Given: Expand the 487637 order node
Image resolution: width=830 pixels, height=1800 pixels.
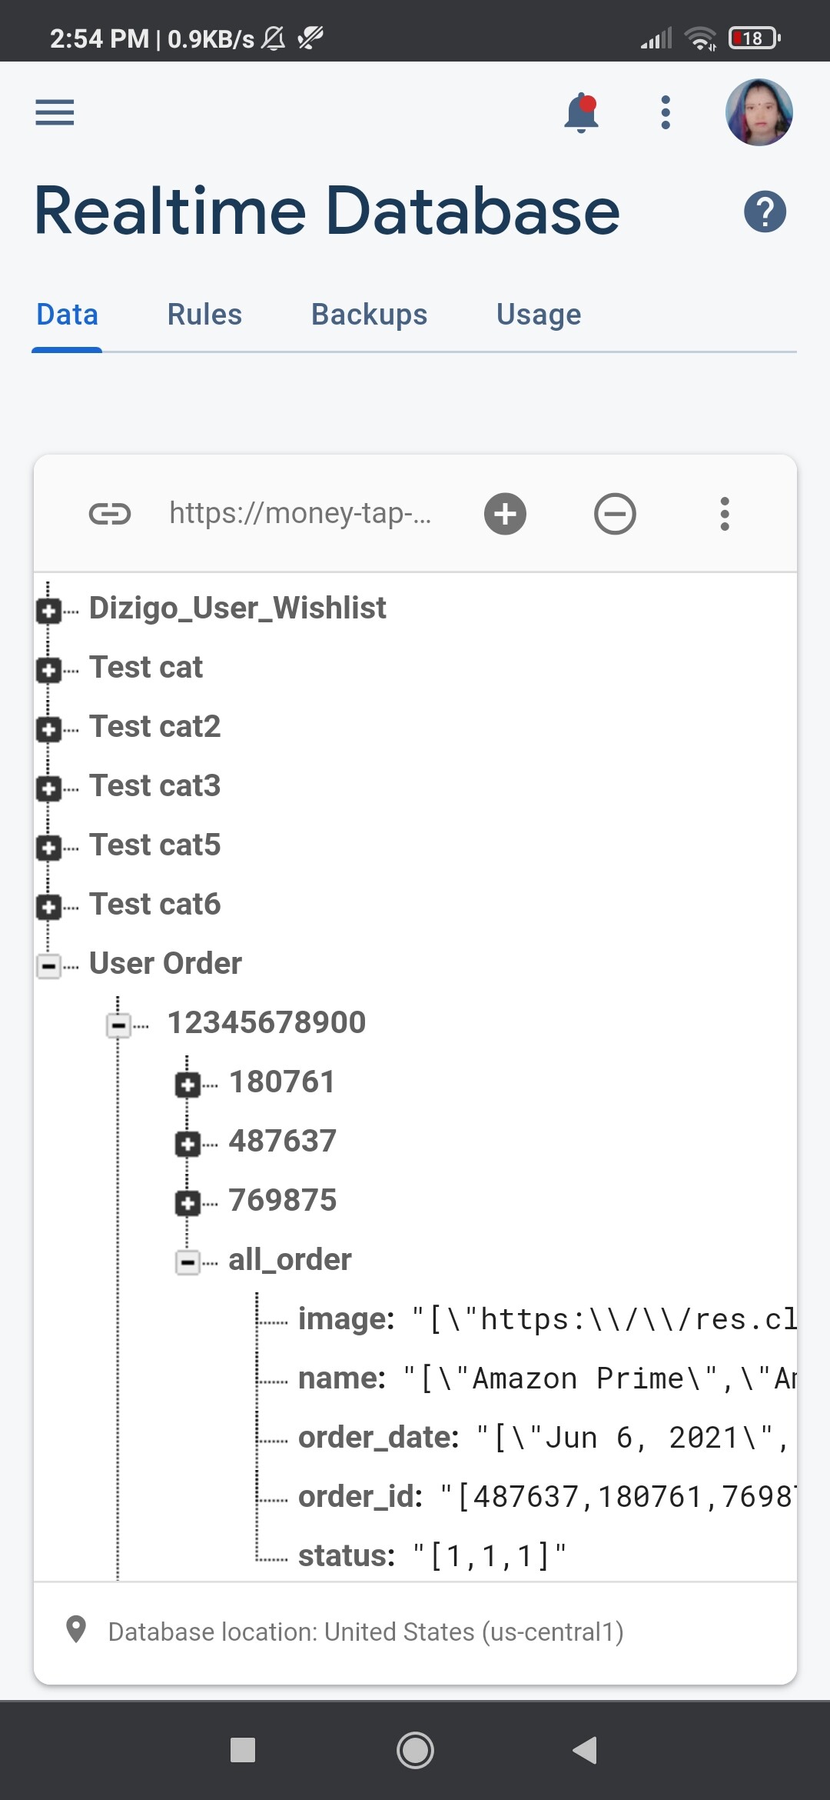Looking at the screenshot, I should [188, 1144].
